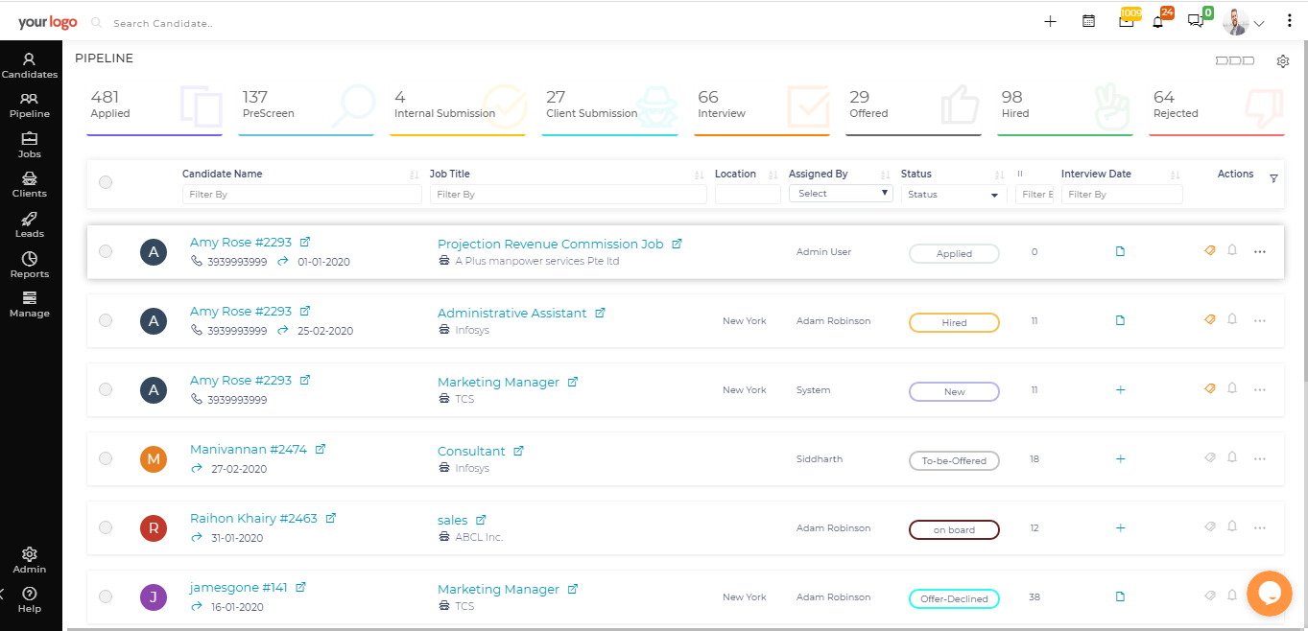Open candidate Manivannan #2474's profile link
Viewport: 1308px width, 631px height.
pyautogui.click(x=250, y=449)
